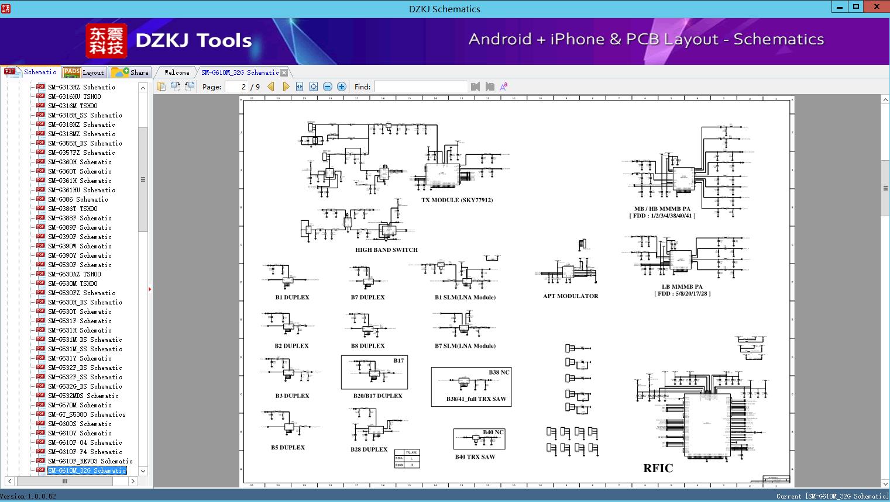Screen dimensions: 890x502
Task: Zoom out with the minus icon
Action: click(328, 86)
